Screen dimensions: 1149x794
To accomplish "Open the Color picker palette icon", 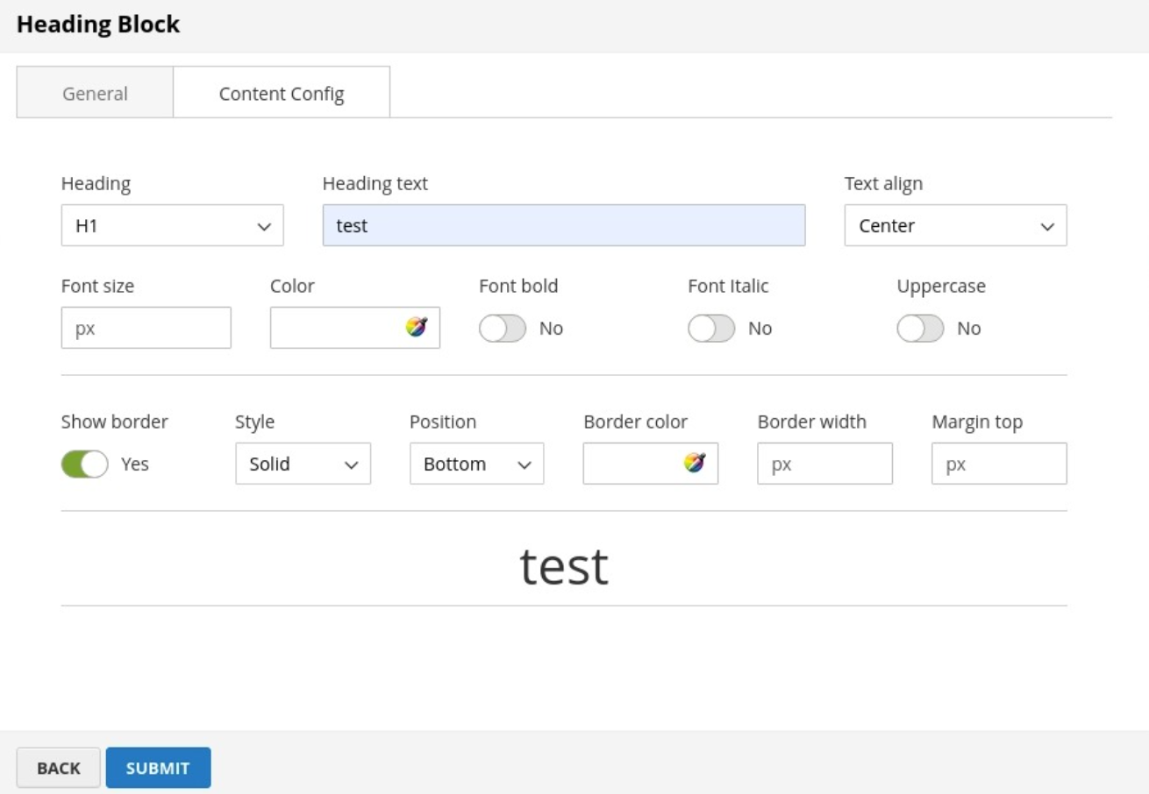I will click(416, 328).
